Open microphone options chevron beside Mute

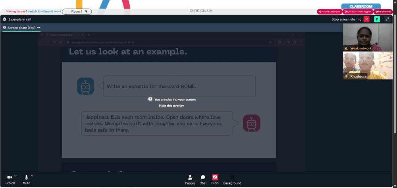pos(32,176)
